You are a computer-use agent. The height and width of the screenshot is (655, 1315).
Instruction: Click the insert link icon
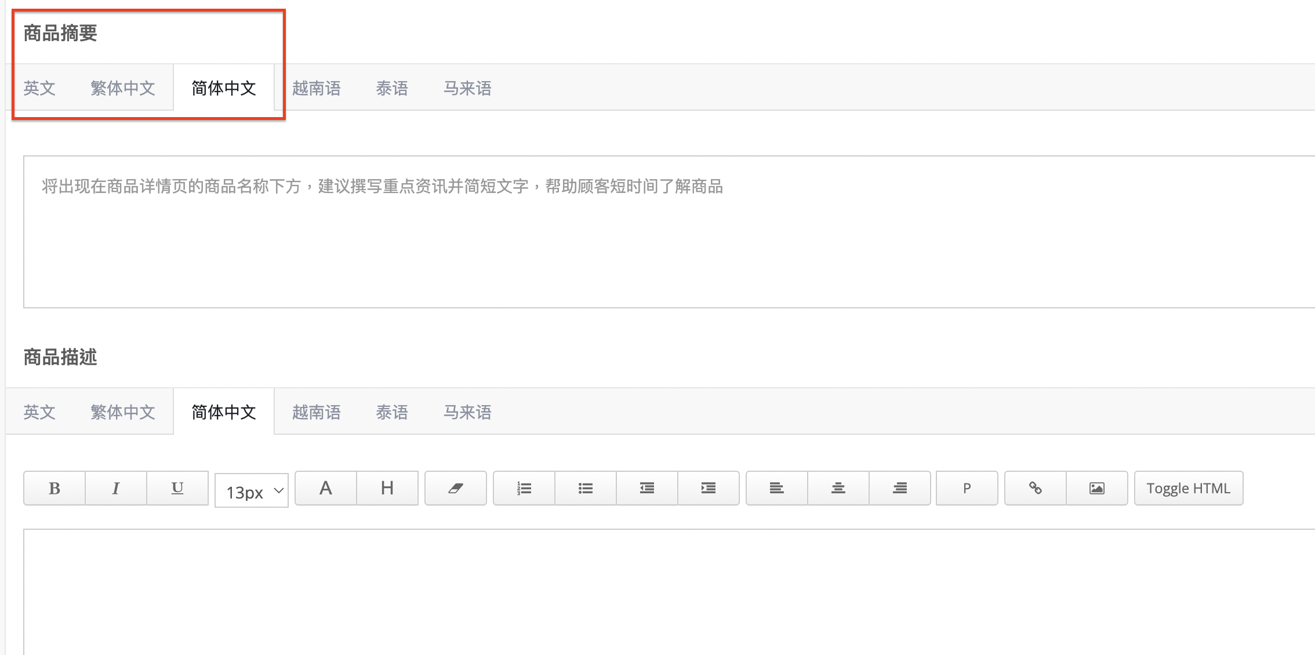[x=1036, y=488]
